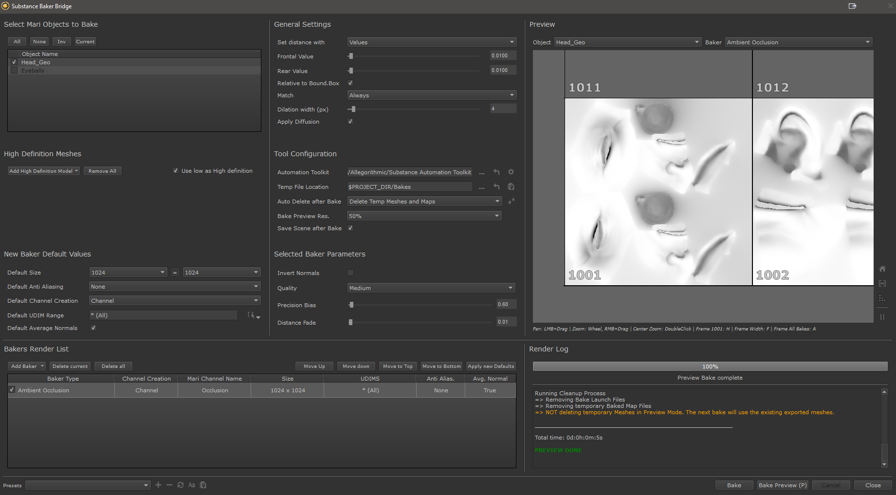Image resolution: width=896 pixels, height=495 pixels.
Task: Open the Add Baker menu
Action: [27, 366]
